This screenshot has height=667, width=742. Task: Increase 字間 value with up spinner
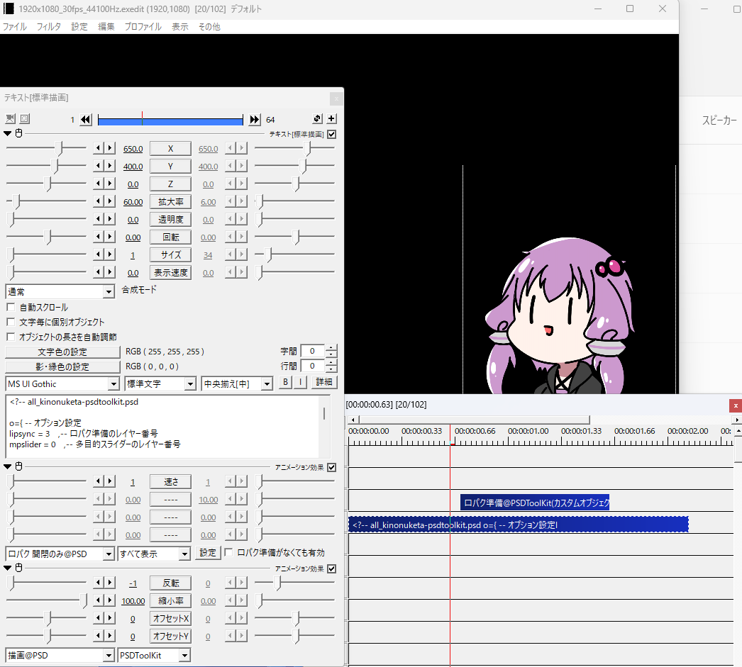(x=331, y=348)
